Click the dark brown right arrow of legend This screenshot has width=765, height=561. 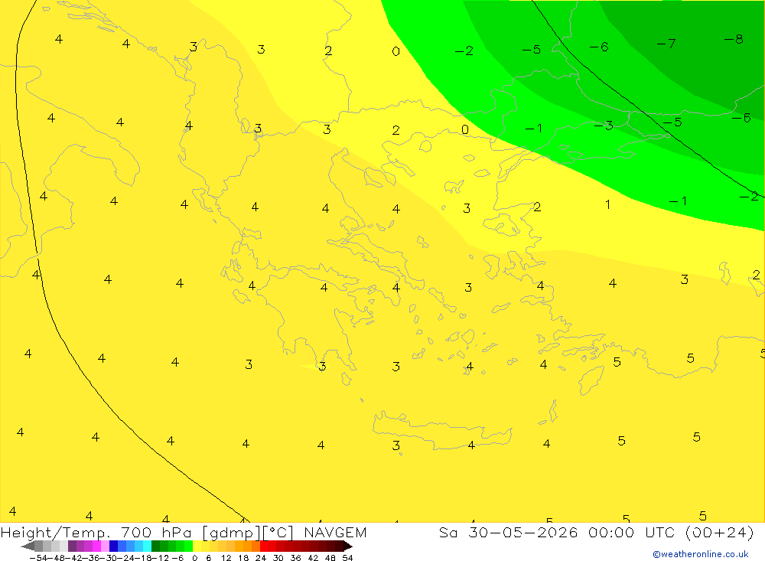tap(348, 546)
